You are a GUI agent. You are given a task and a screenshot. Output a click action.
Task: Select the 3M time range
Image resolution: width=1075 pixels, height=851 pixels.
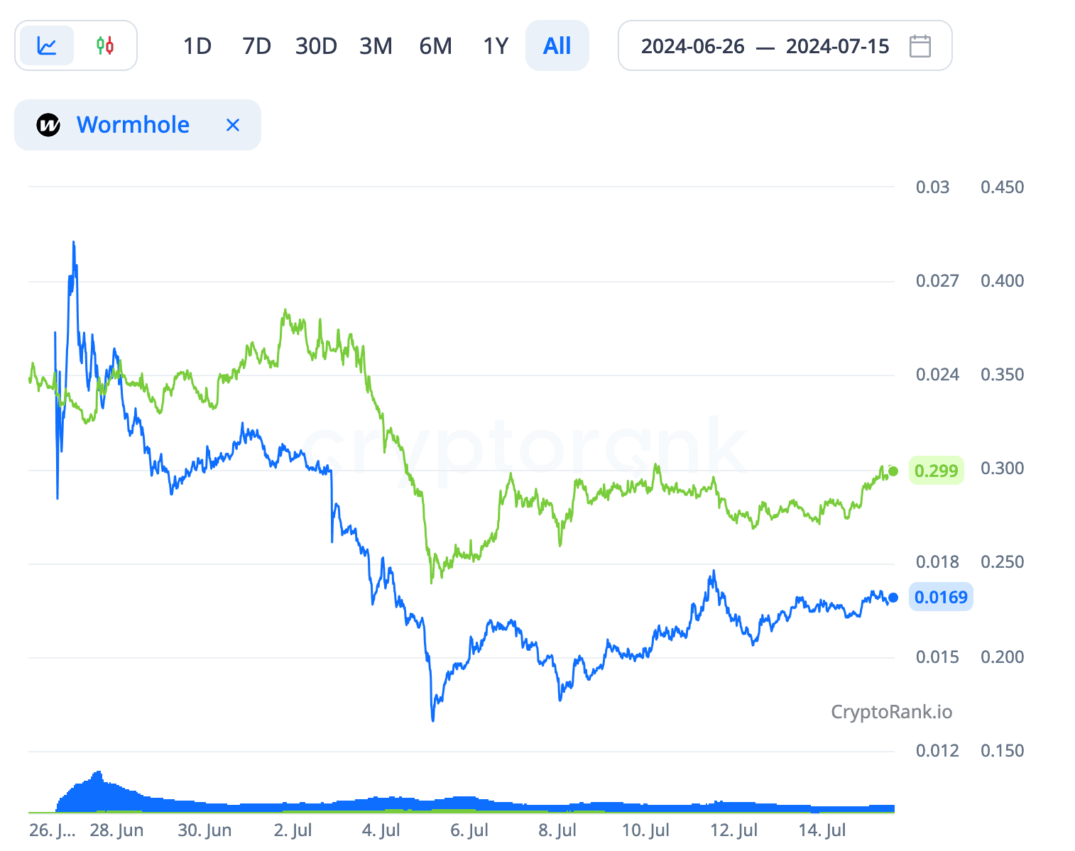pyautogui.click(x=376, y=46)
